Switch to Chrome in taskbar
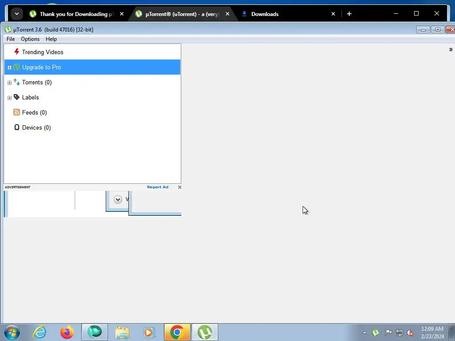 click(177, 332)
